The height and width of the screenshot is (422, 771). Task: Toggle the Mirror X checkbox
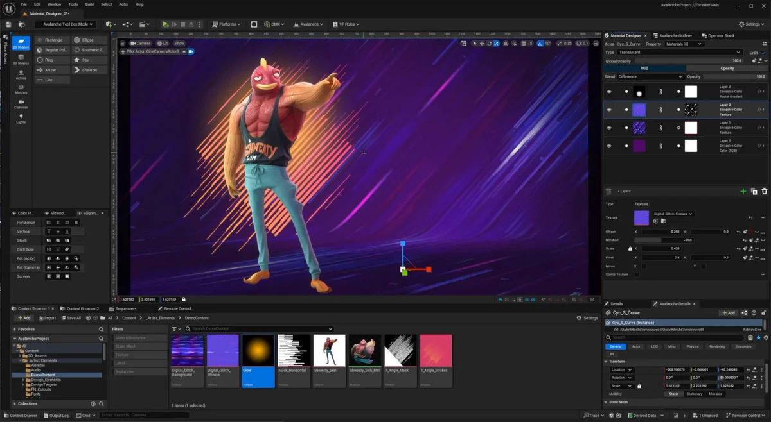coord(644,266)
